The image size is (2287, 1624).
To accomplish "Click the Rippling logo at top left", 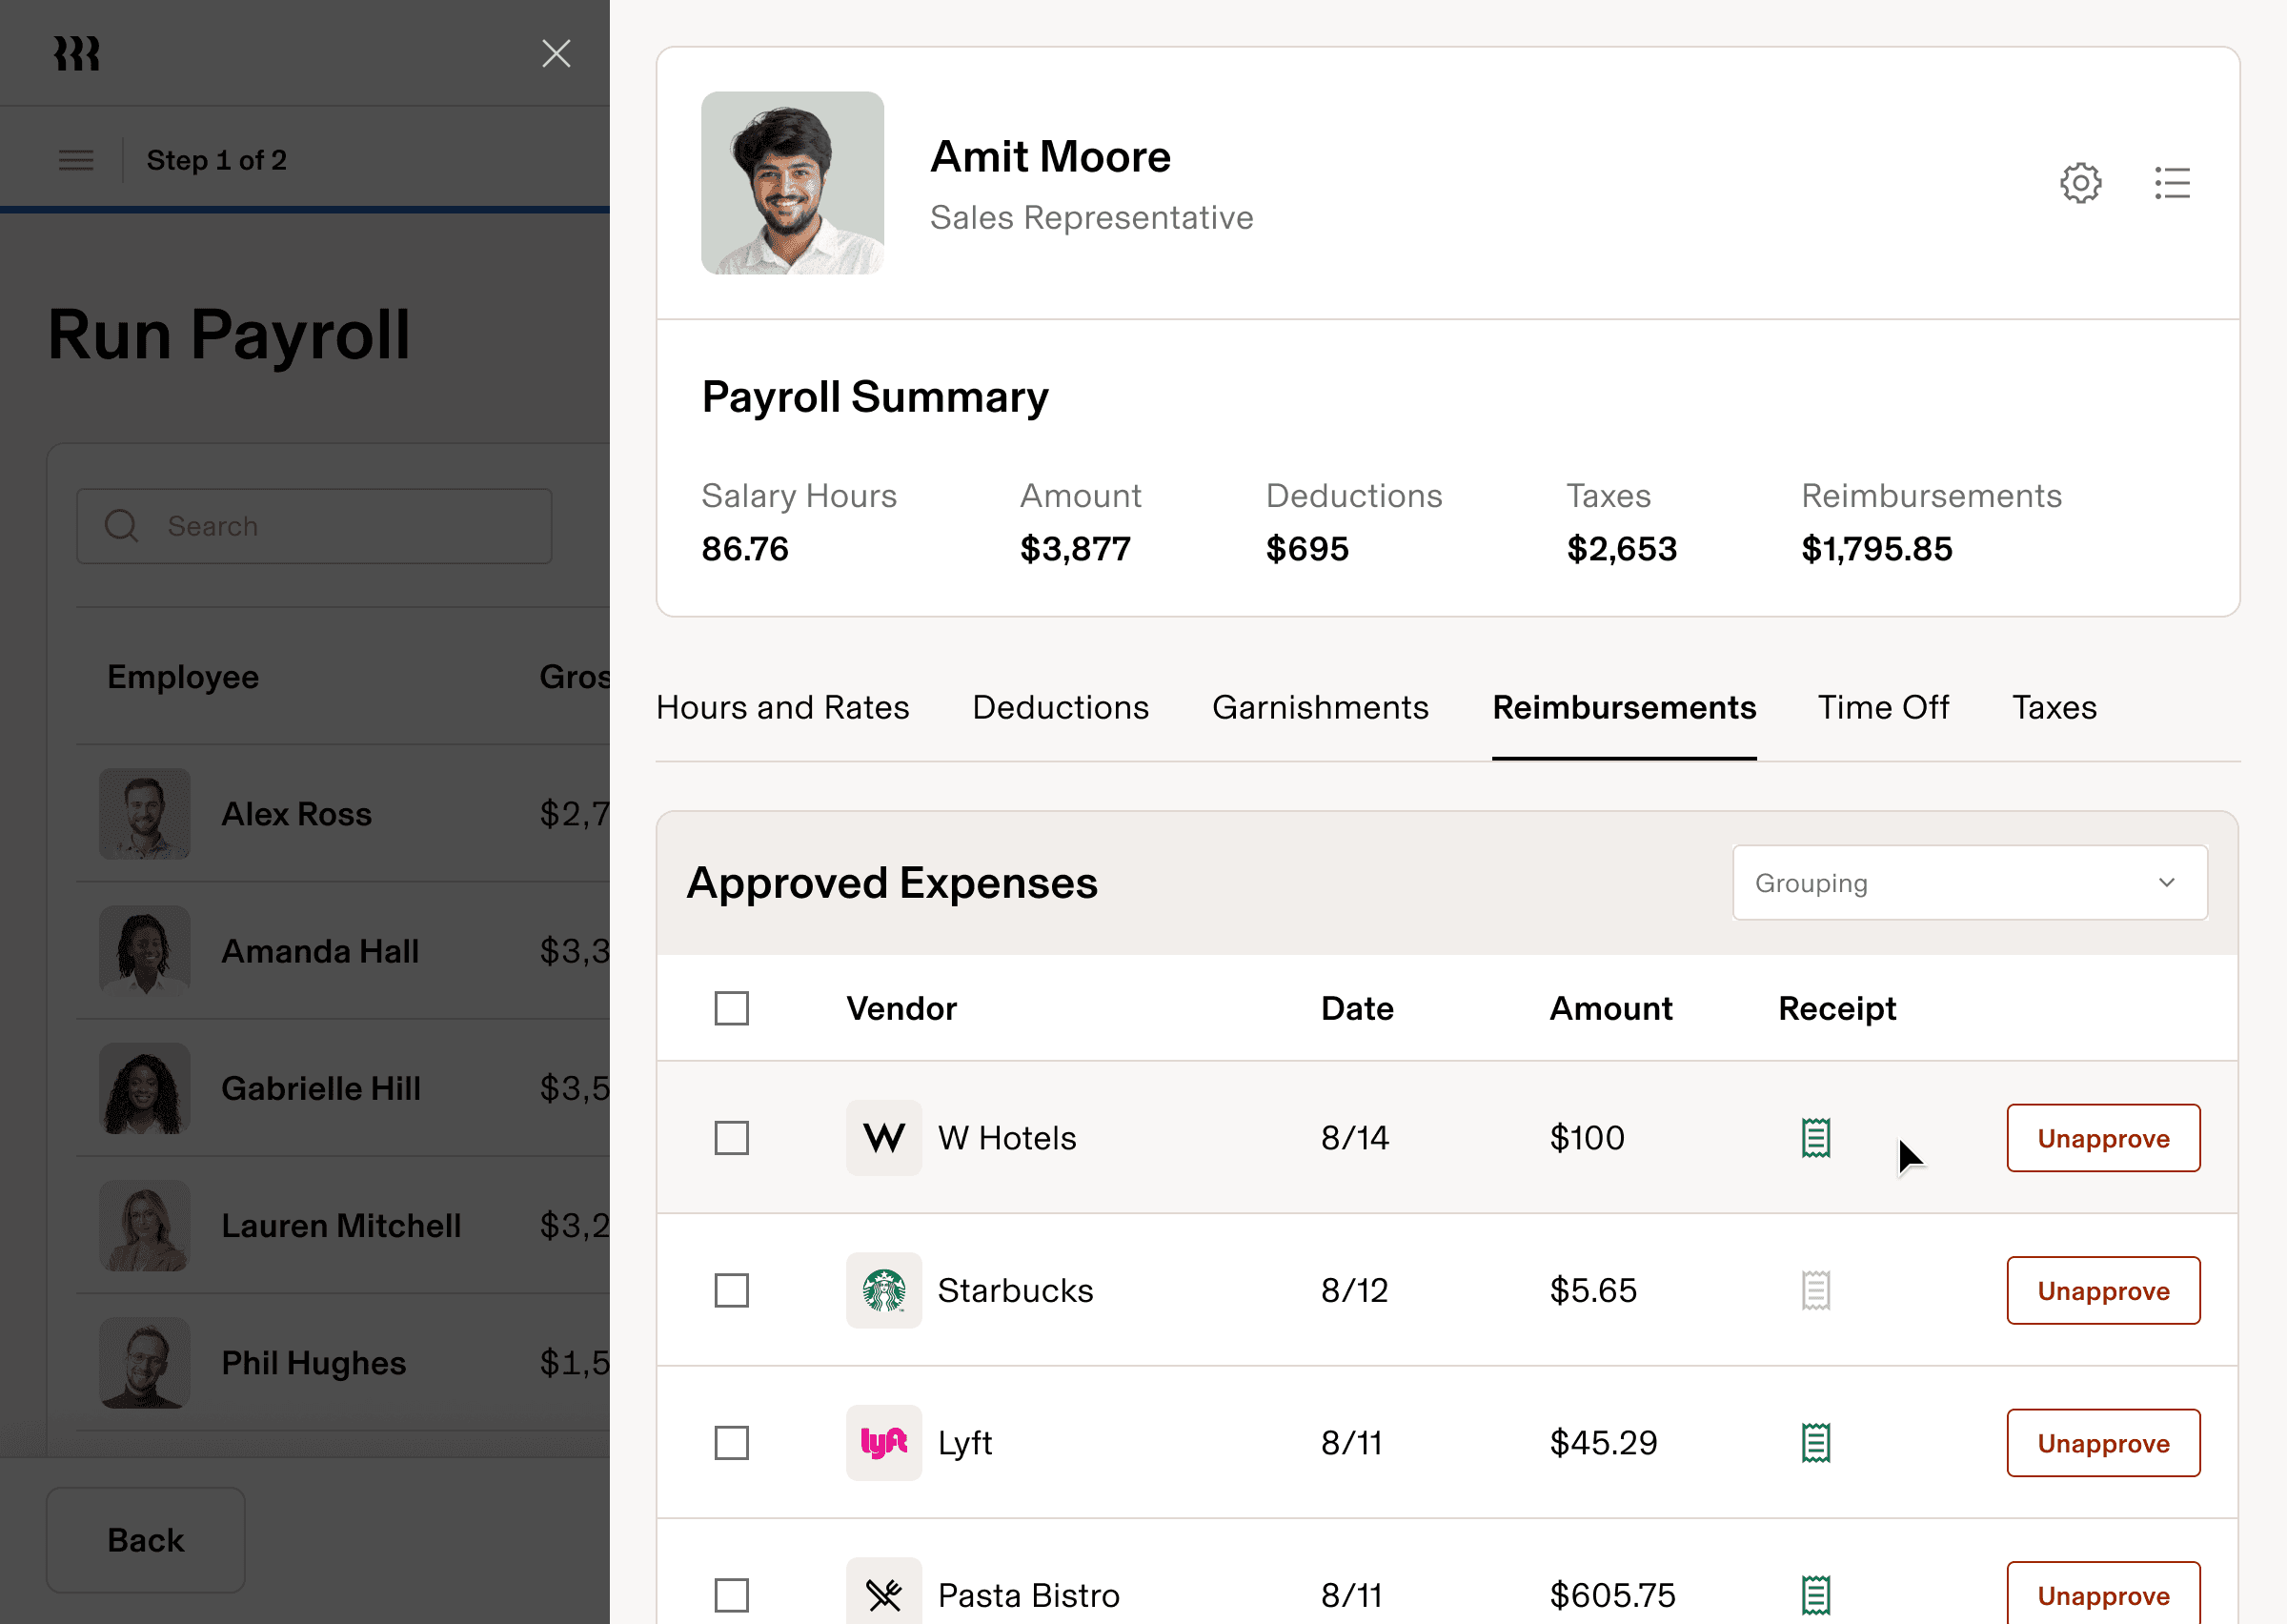I will (77, 54).
